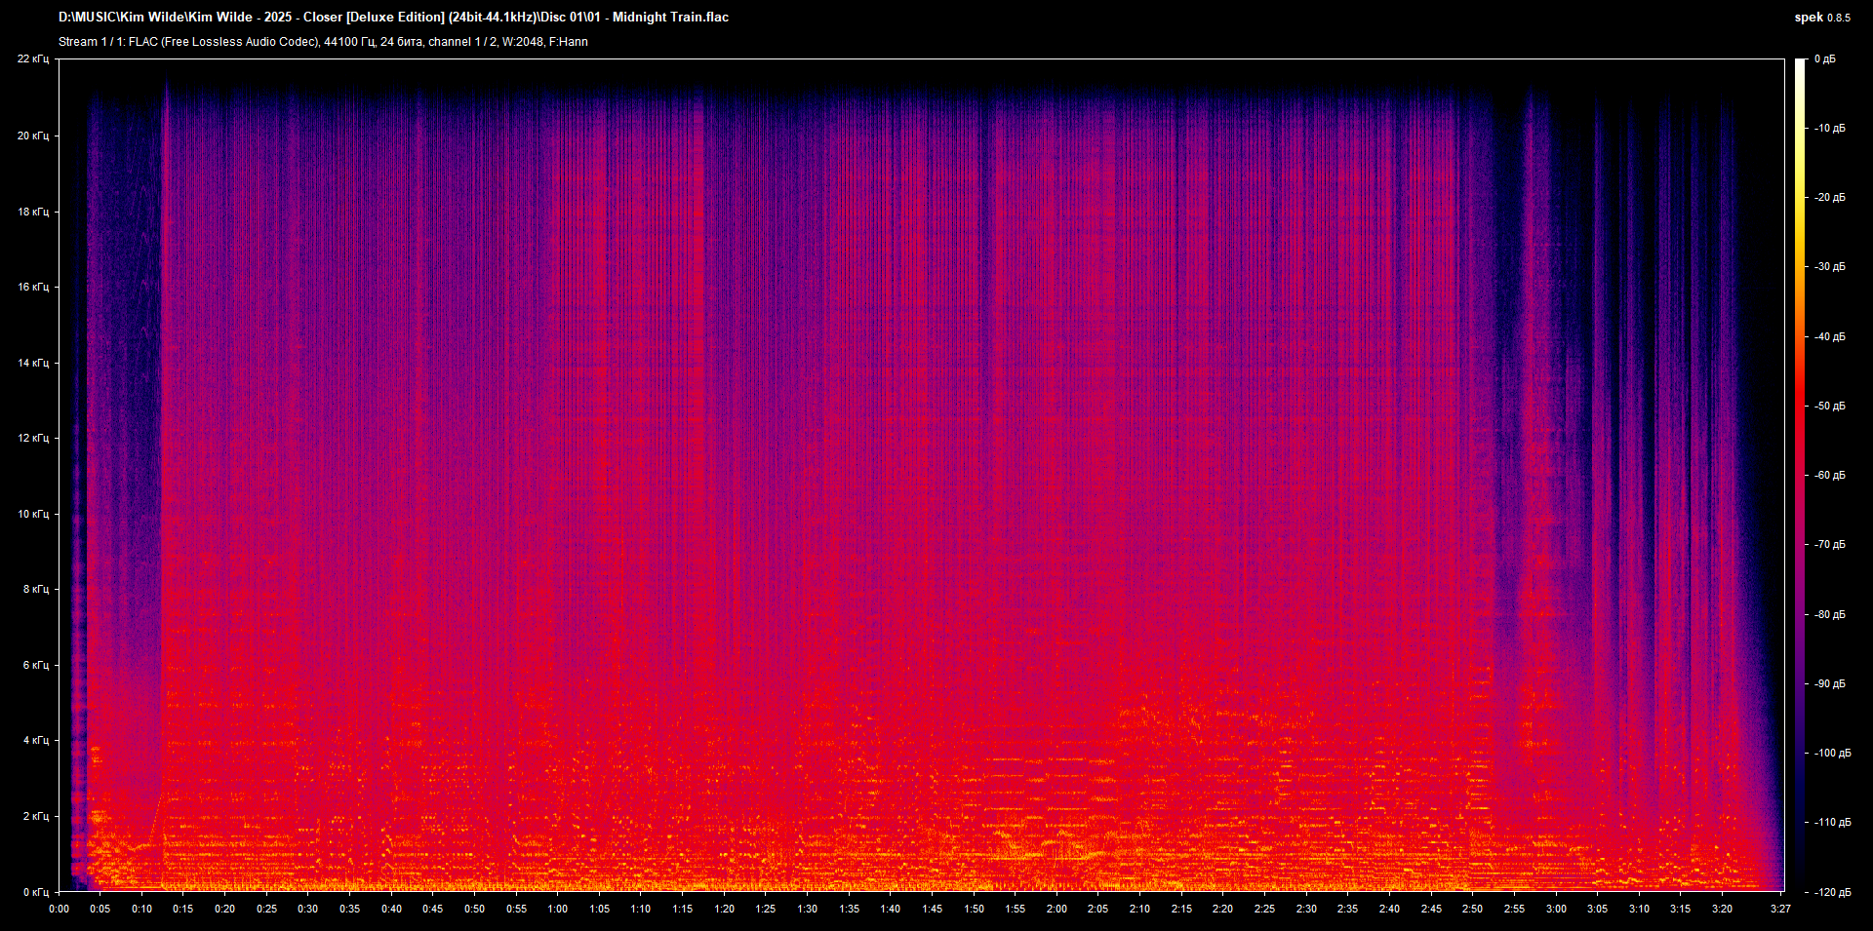Click the 0:30 time axis label
The width and height of the screenshot is (1873, 931).
coord(307,909)
